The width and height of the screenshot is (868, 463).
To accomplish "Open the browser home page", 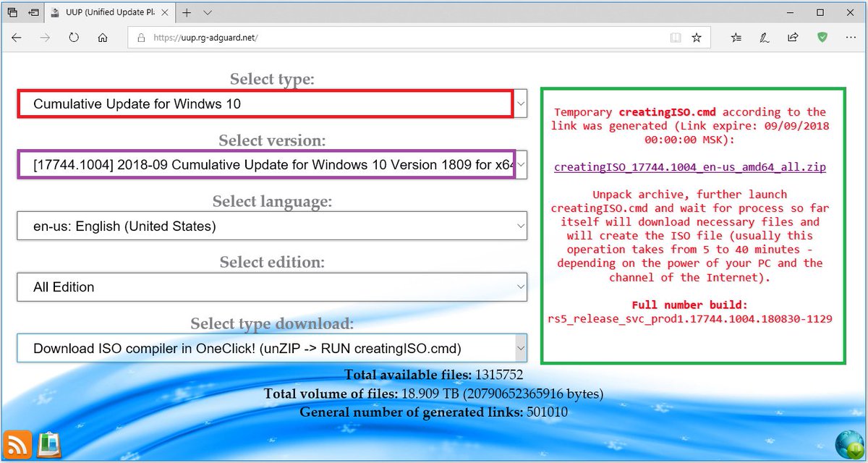I will pyautogui.click(x=103, y=38).
